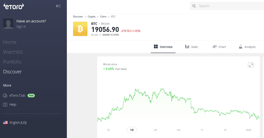Select the MAX chart range

248,130
